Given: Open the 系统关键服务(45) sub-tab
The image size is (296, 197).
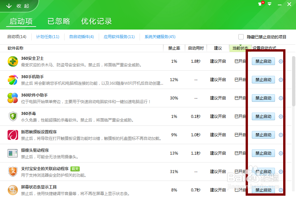Looking at the screenshot, I should tap(160, 37).
